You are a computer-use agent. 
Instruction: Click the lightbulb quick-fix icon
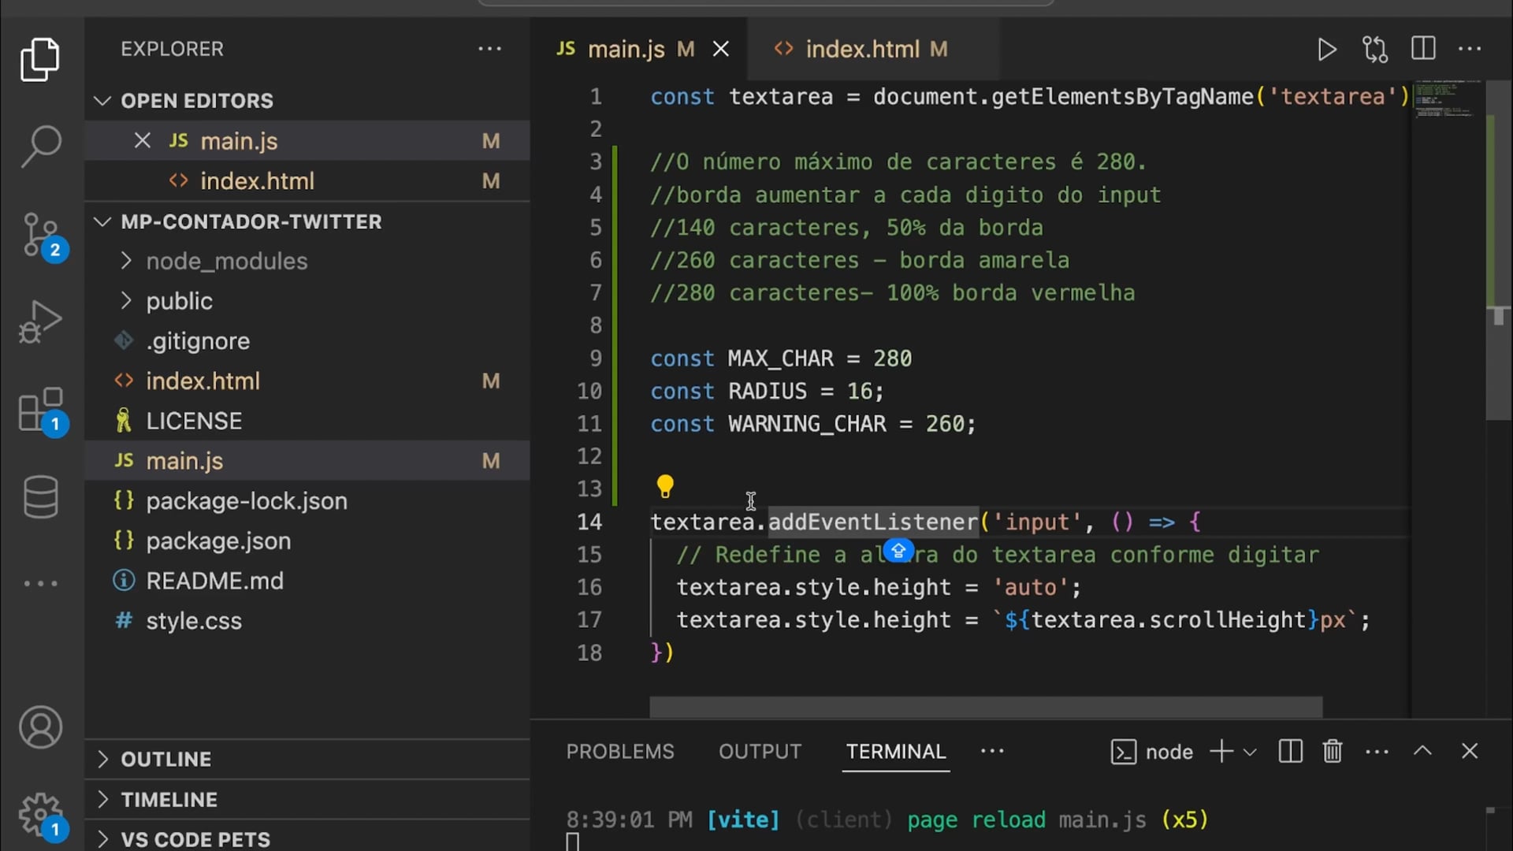point(665,486)
